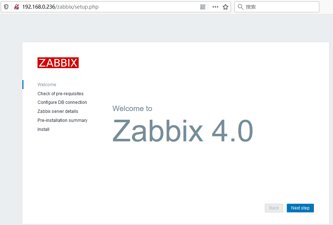Bookmark this page with the star icon
Viewport: 333px width, 225px height.
coord(225,7)
